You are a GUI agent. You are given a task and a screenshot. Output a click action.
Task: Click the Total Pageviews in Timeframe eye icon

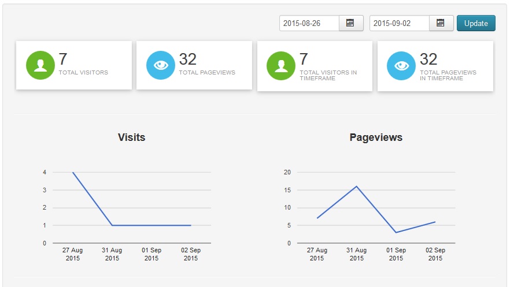coord(401,66)
